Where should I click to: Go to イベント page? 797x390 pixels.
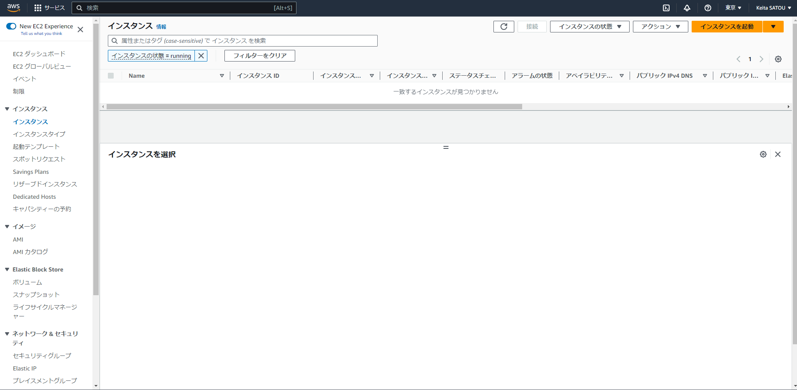25,79
